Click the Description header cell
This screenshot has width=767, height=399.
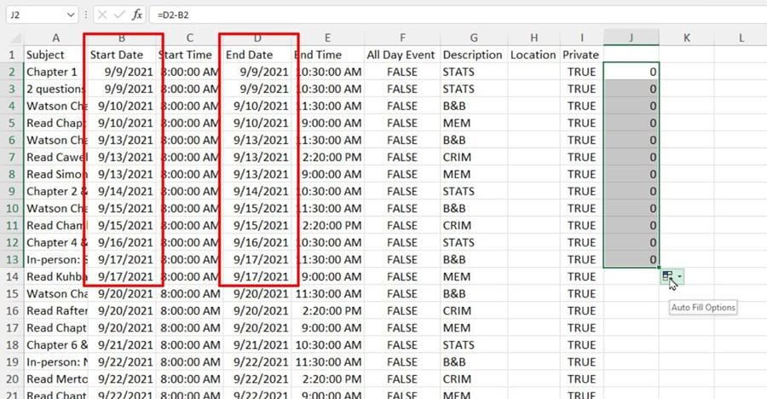[x=474, y=55]
